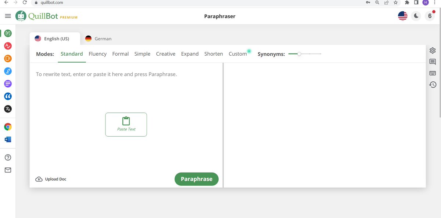Open the History clock icon
441x218 pixels.
[x=433, y=85]
